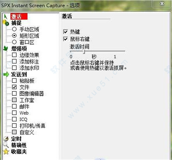Check the 图像编辑器 checkbox
Viewport: 172px width, 160px height.
click(14, 94)
